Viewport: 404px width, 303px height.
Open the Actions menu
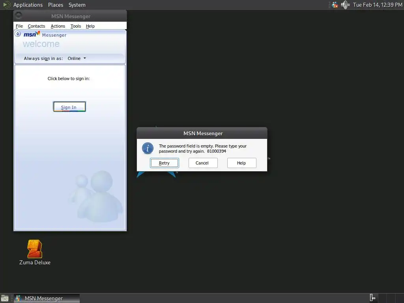(58, 26)
